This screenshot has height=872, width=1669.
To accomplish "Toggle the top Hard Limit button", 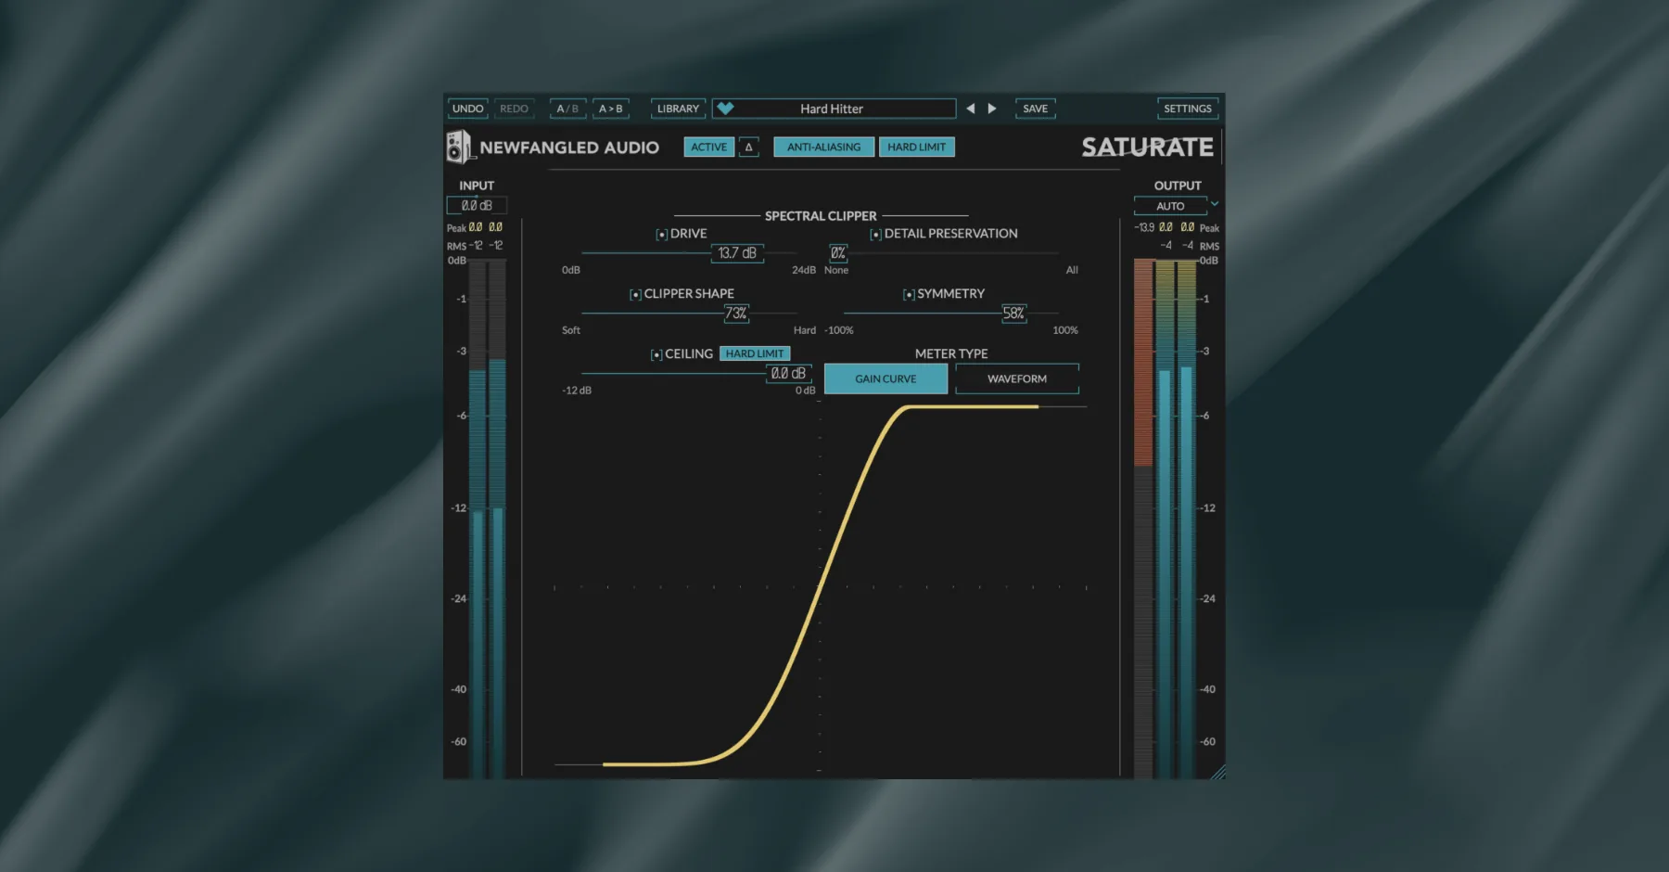I will coord(917,147).
